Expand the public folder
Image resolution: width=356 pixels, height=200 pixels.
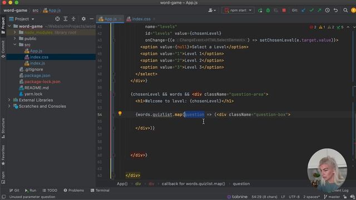pos(15,38)
